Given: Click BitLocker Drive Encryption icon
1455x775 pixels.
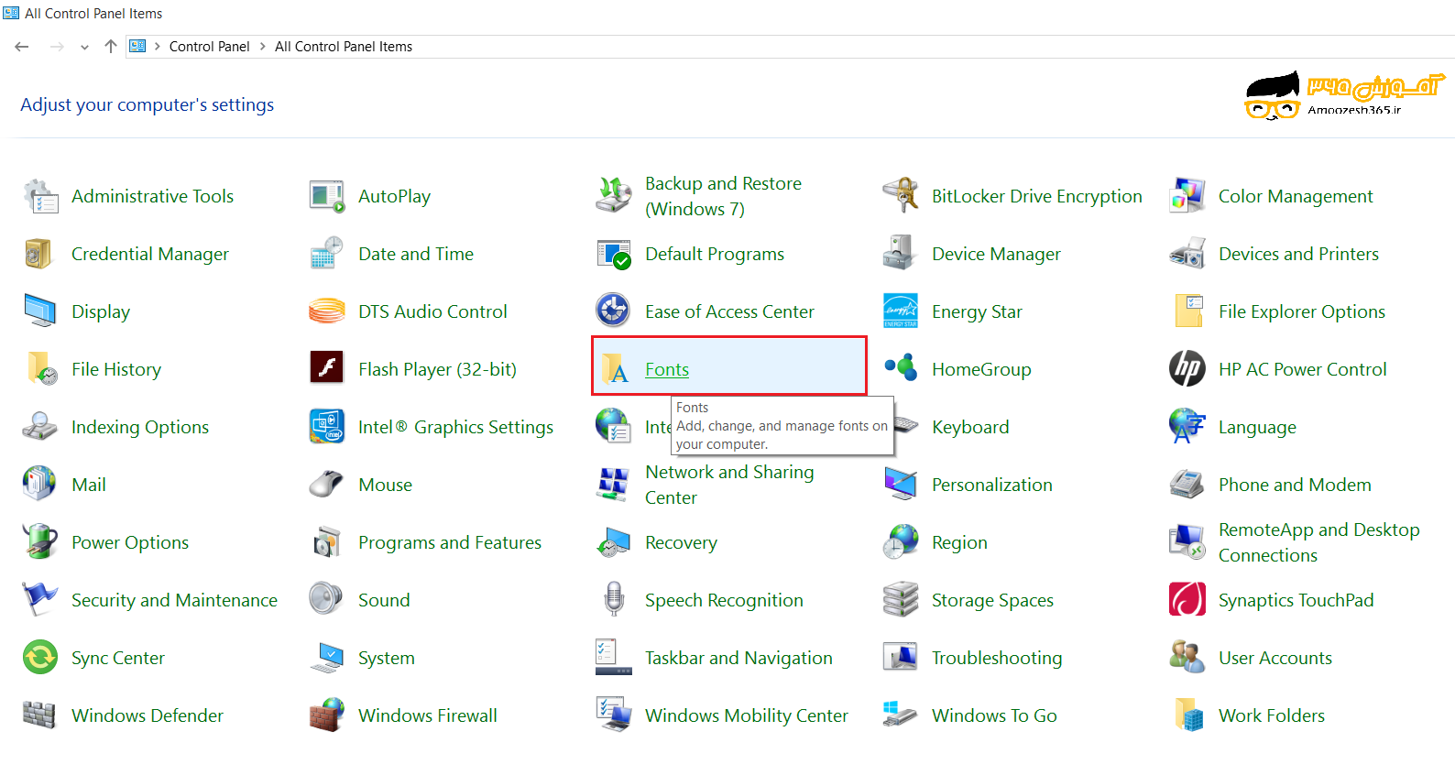Looking at the screenshot, I should [x=901, y=196].
